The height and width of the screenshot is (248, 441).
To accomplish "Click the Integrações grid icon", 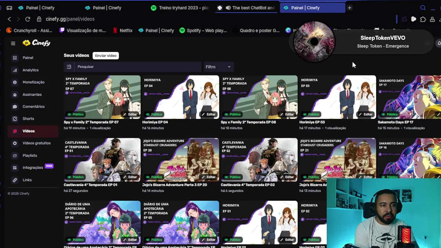I will click(x=15, y=168).
